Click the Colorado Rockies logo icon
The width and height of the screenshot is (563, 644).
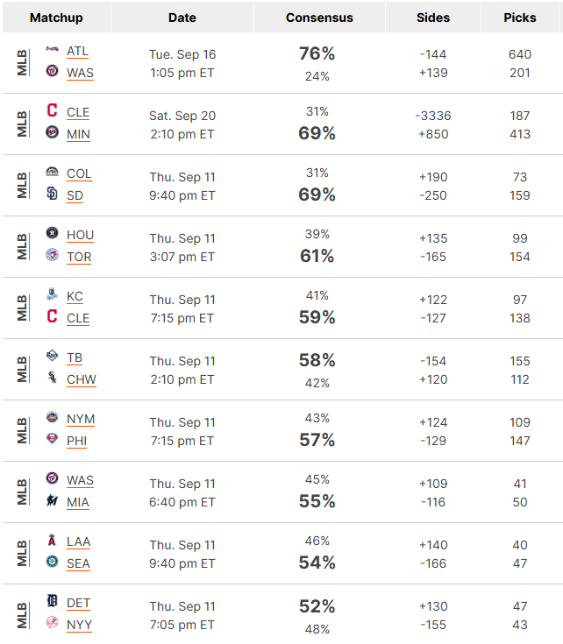coord(52,172)
